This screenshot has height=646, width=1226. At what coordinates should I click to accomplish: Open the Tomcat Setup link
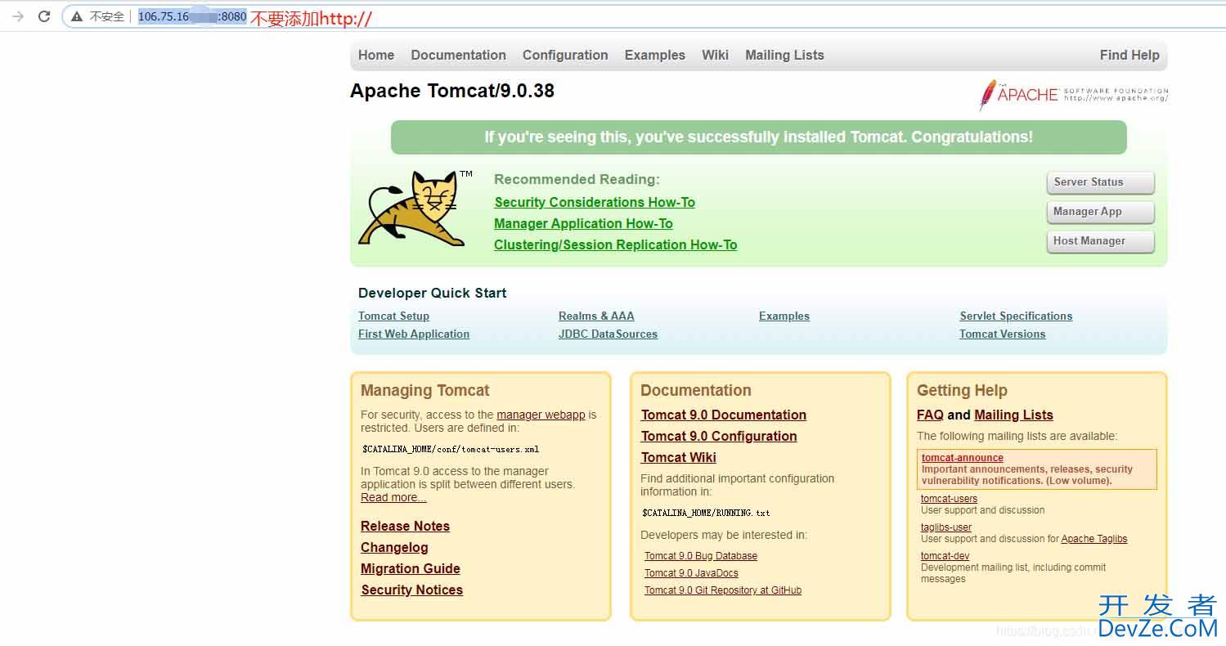(393, 316)
